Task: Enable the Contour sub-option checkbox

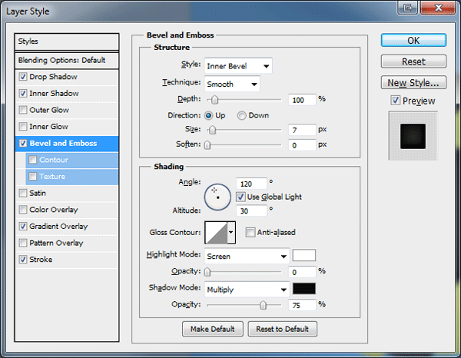Action: (x=32, y=160)
